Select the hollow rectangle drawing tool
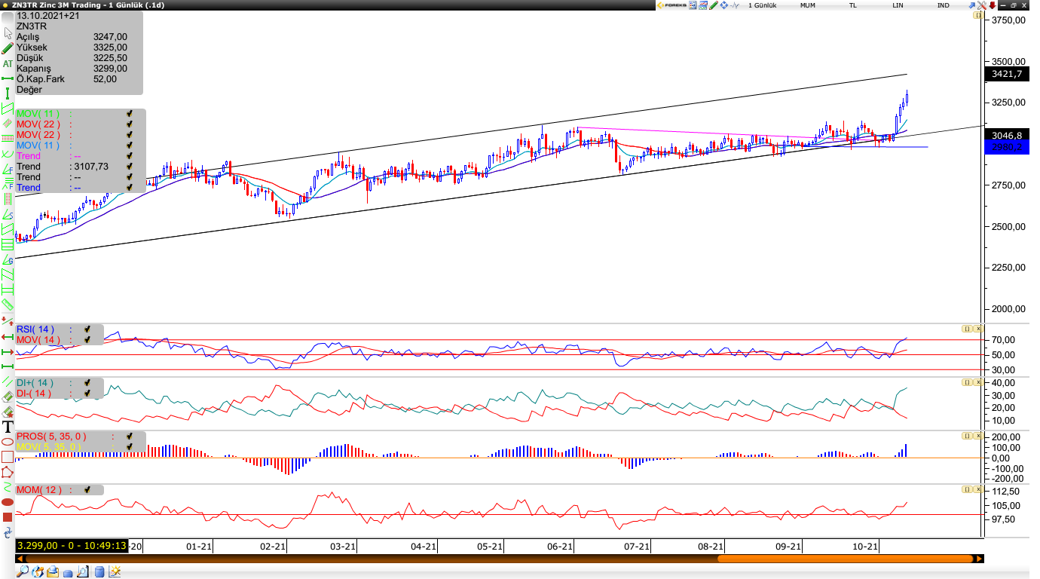The height and width of the screenshot is (579, 1040). (8, 457)
